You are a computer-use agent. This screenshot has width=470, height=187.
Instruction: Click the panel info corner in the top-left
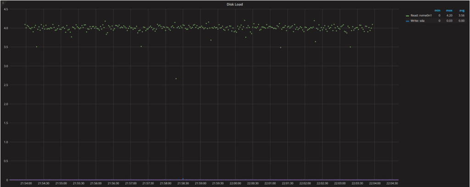click(4, 2)
